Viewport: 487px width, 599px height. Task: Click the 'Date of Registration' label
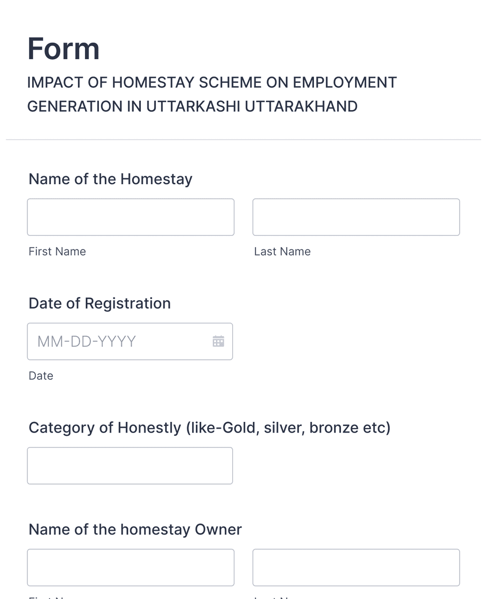[99, 303]
